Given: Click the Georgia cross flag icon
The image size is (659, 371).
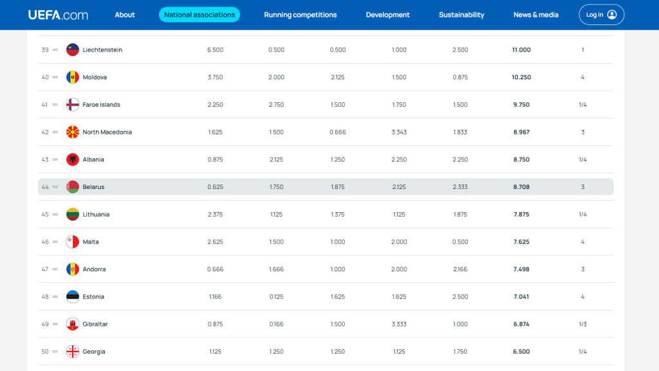Looking at the screenshot, I should (73, 351).
